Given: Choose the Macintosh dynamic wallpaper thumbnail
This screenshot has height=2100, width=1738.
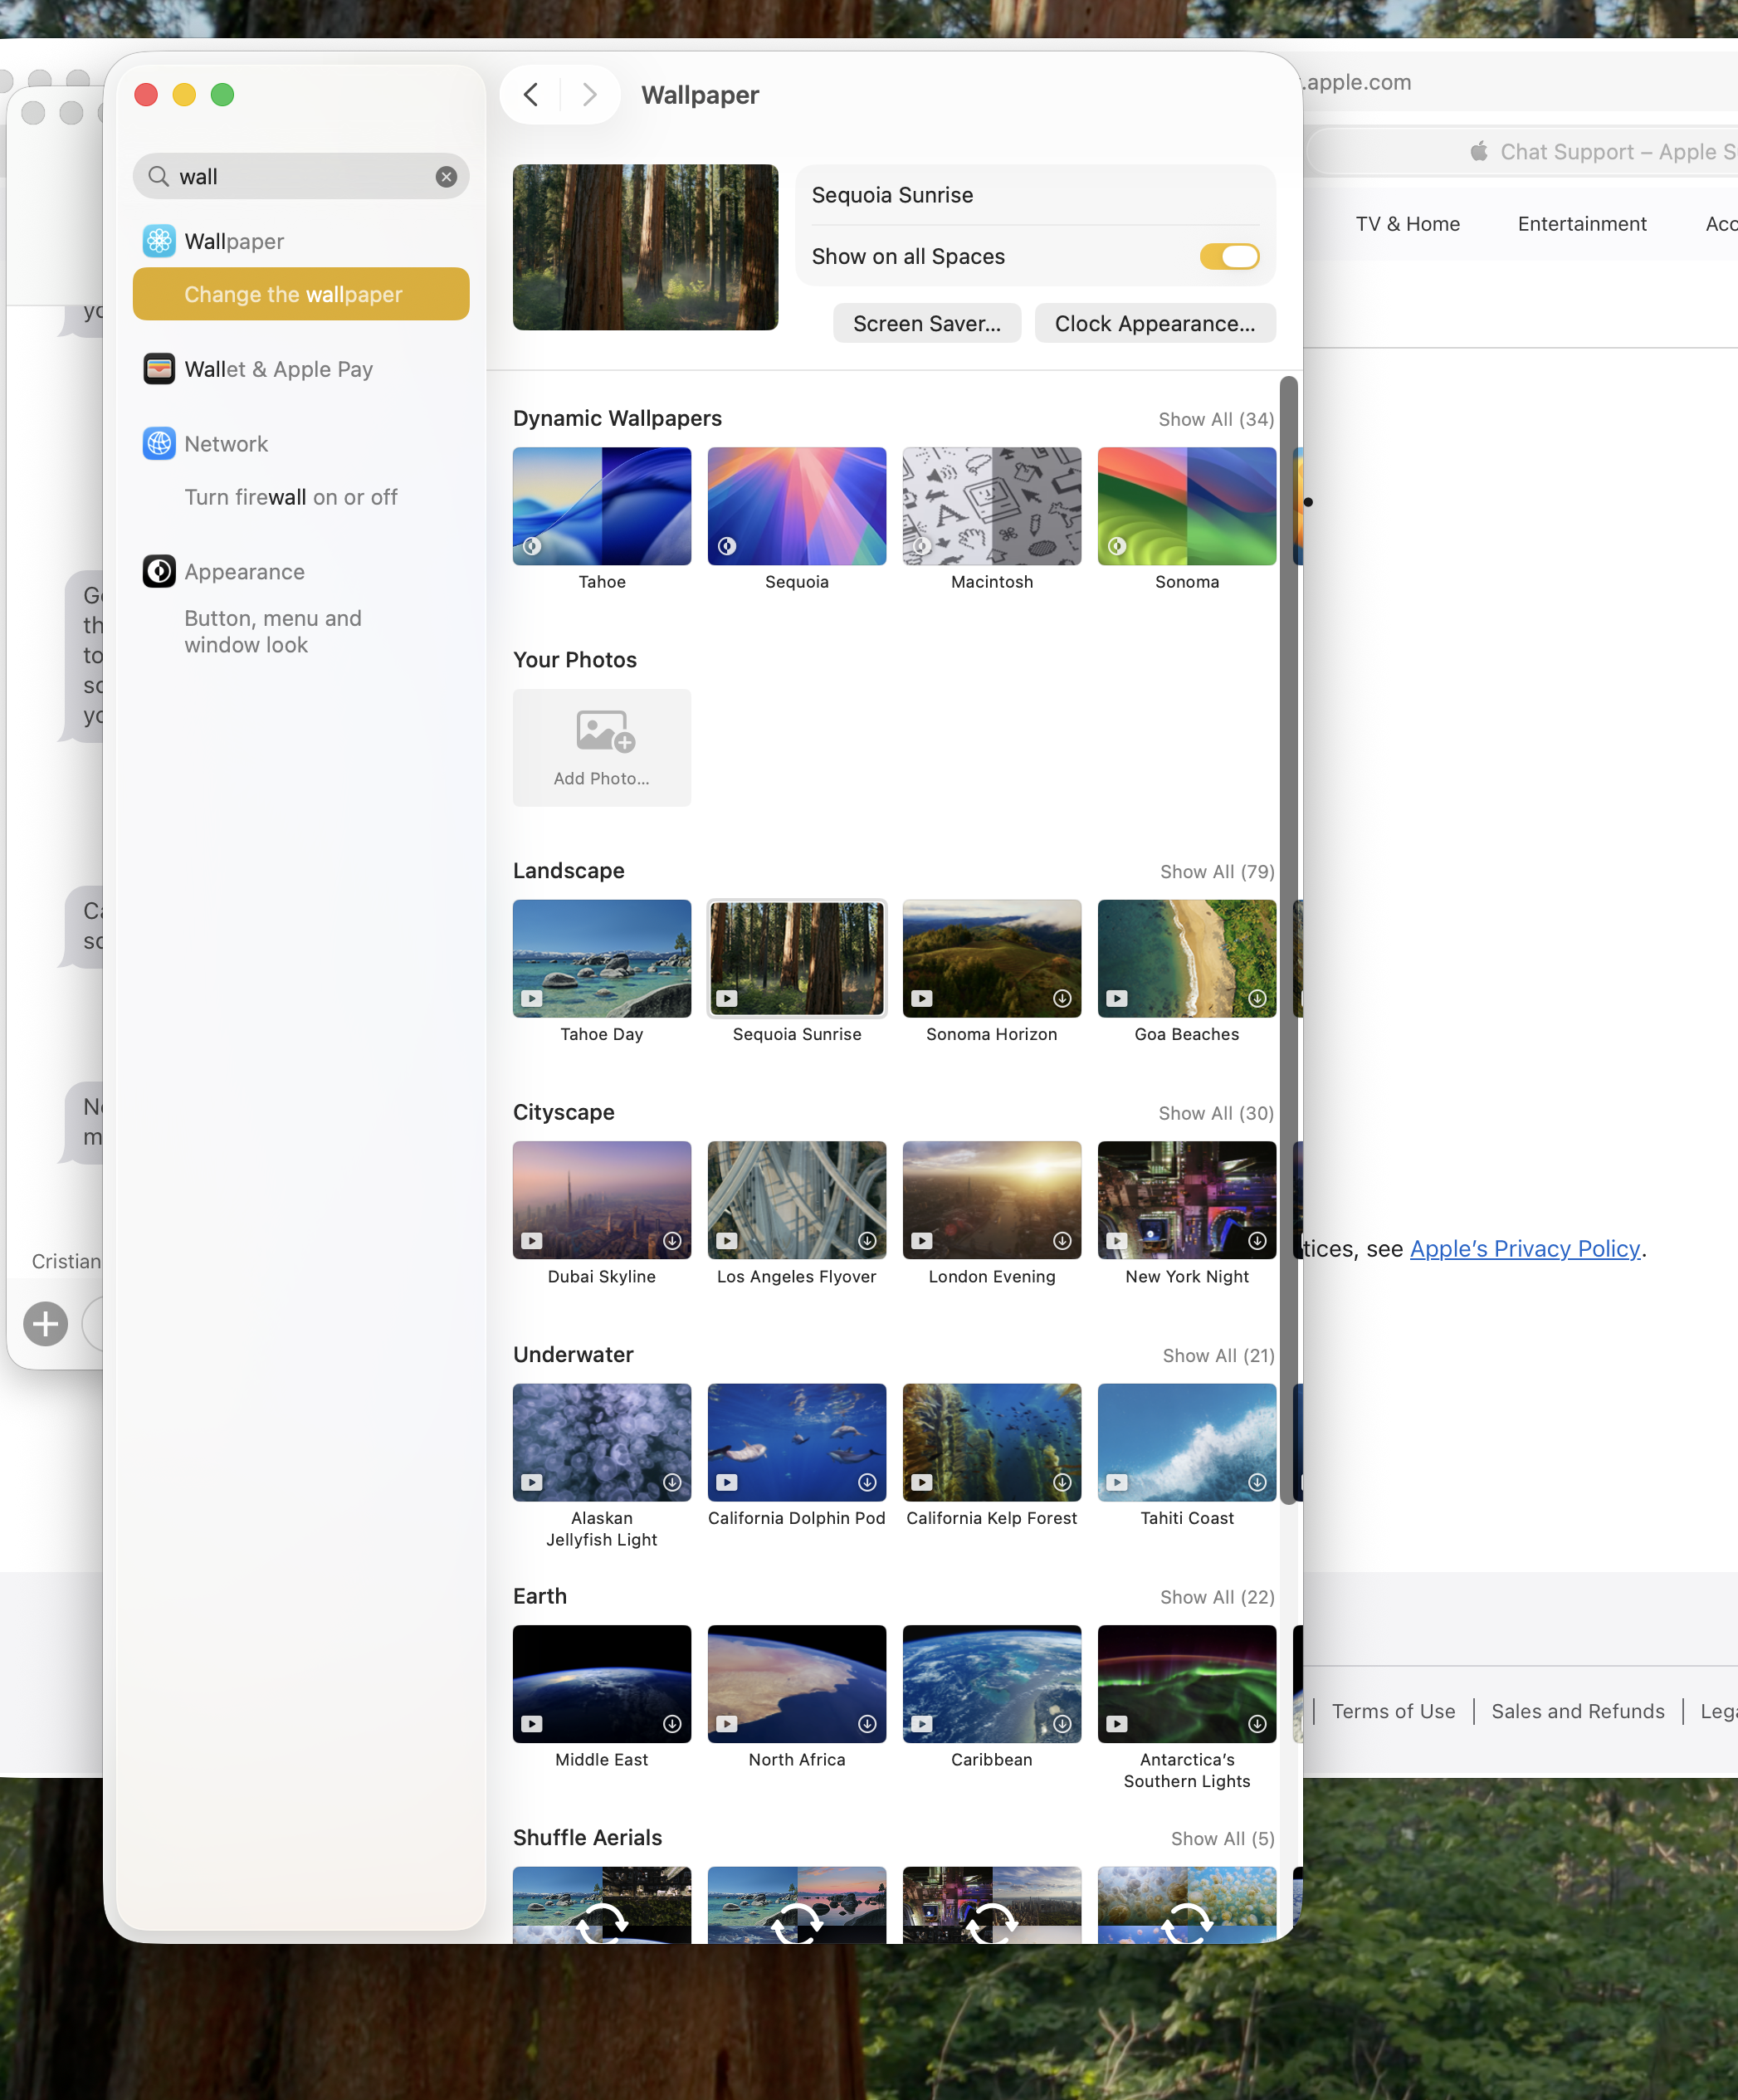Looking at the screenshot, I should [991, 506].
